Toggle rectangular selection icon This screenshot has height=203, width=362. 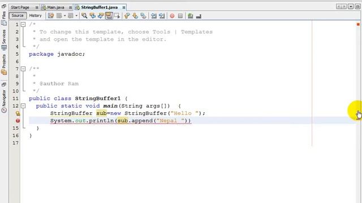117,16
